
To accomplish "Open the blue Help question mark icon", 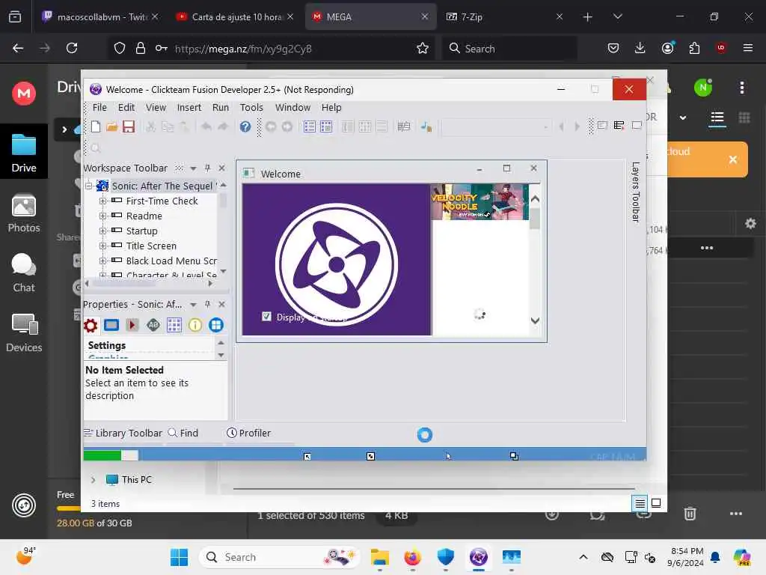I will pos(245,127).
